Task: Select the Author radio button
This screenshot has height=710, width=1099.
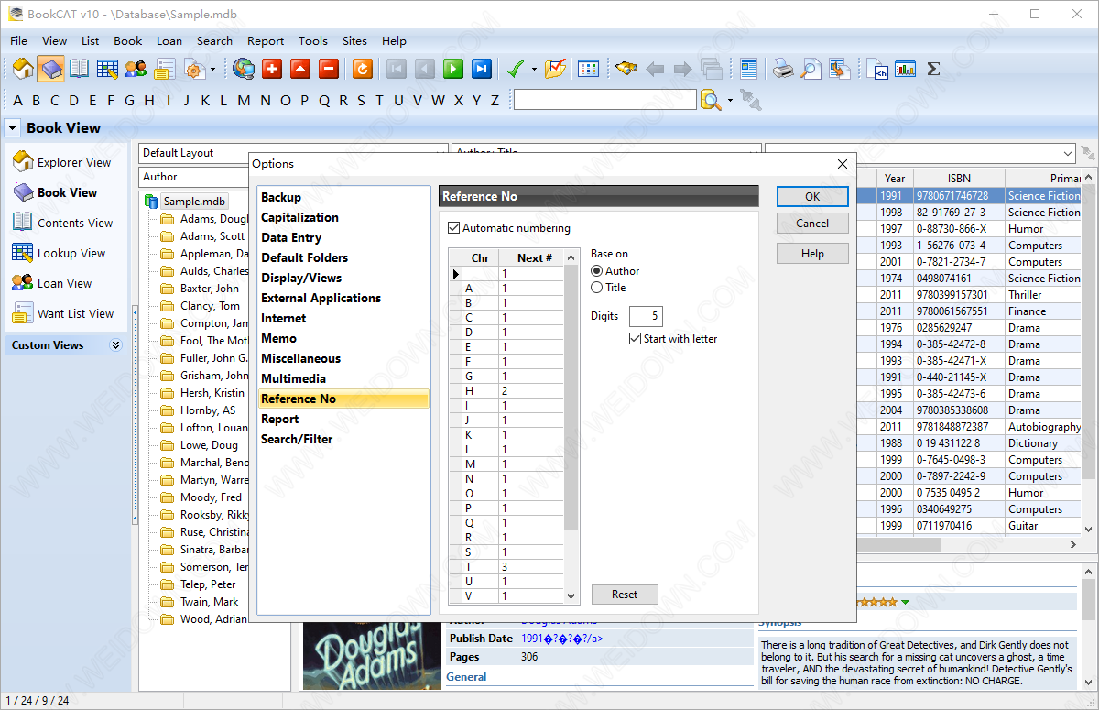Action: pyautogui.click(x=597, y=271)
